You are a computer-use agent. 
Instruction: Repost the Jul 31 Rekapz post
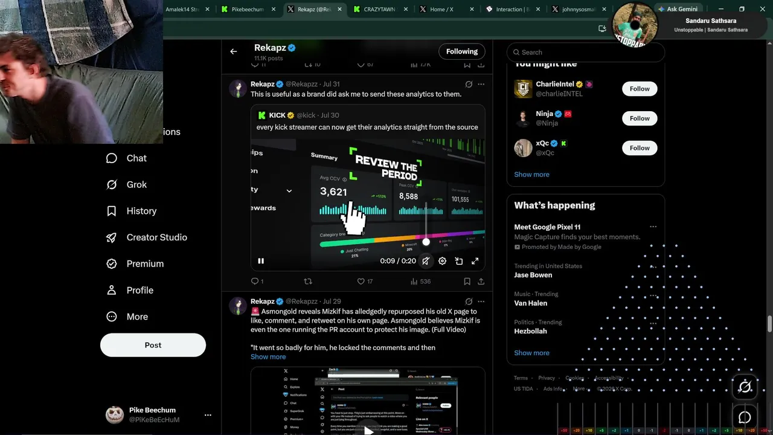(308, 282)
